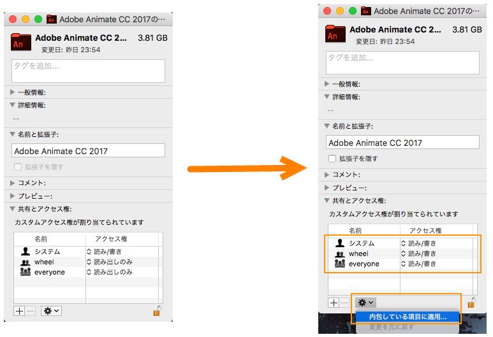
Task: Click Animate folder icon in right window header
Action: click(335, 33)
